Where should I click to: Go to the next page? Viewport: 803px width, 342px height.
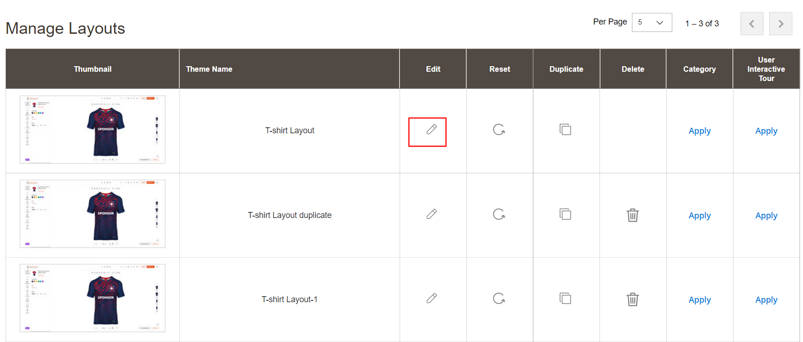pyautogui.click(x=780, y=23)
